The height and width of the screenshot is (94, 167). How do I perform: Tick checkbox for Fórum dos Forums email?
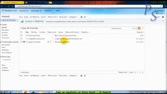(x=21, y=36)
